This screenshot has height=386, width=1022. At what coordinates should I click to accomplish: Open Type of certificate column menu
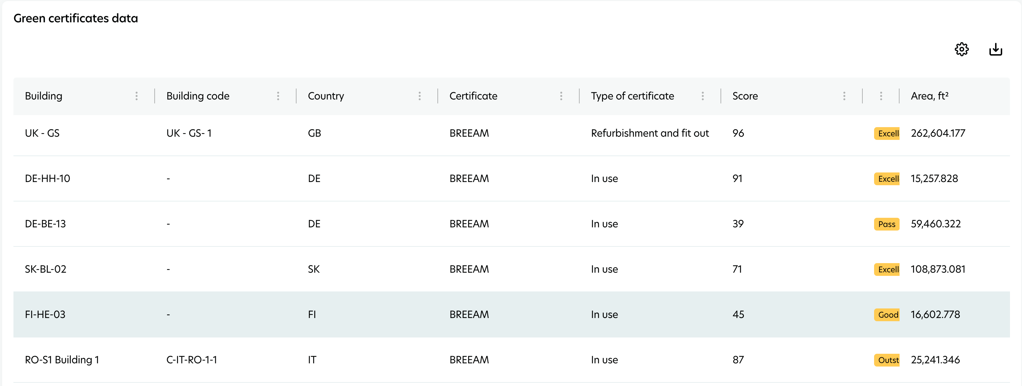click(703, 96)
